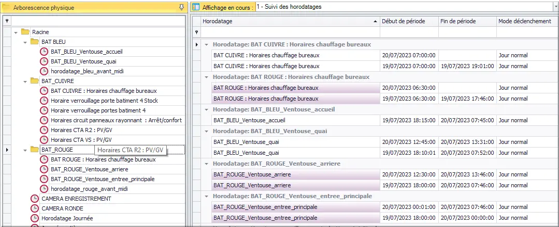This screenshot has width=559, height=227.
Task: Click grid cell 19/07/2023 19:01:00
Action: tap(467, 66)
